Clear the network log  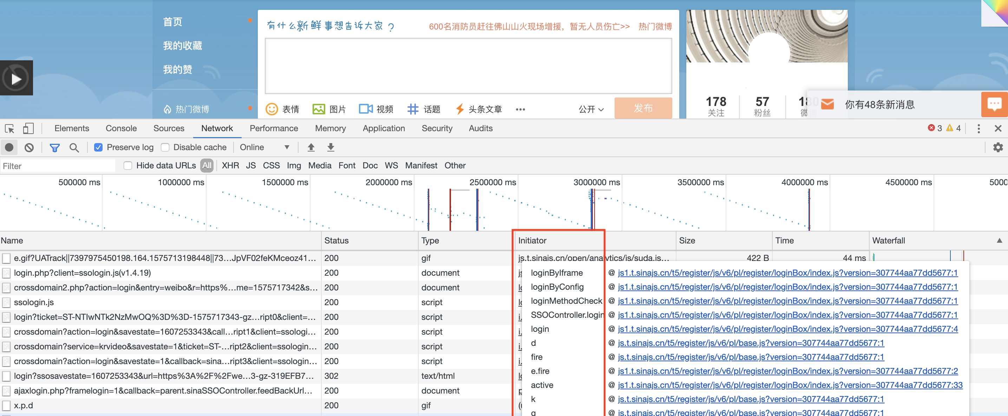point(29,147)
